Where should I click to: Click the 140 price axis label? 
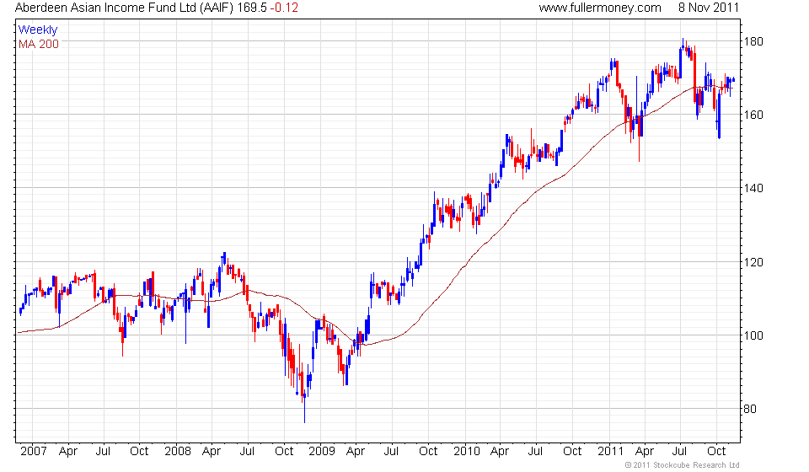pos(753,188)
